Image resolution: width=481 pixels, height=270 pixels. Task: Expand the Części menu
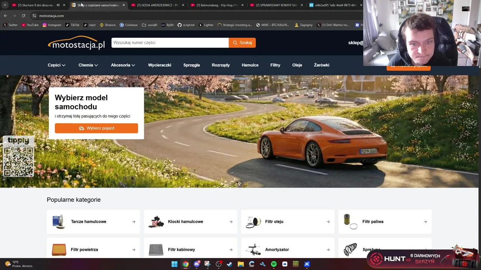click(x=57, y=65)
